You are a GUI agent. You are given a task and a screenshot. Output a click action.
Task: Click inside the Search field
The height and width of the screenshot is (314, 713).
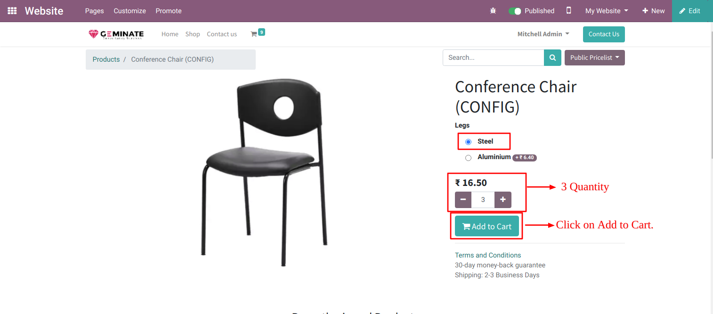coord(493,57)
